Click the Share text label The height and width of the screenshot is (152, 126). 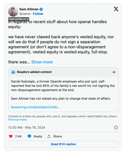[57, 136]
